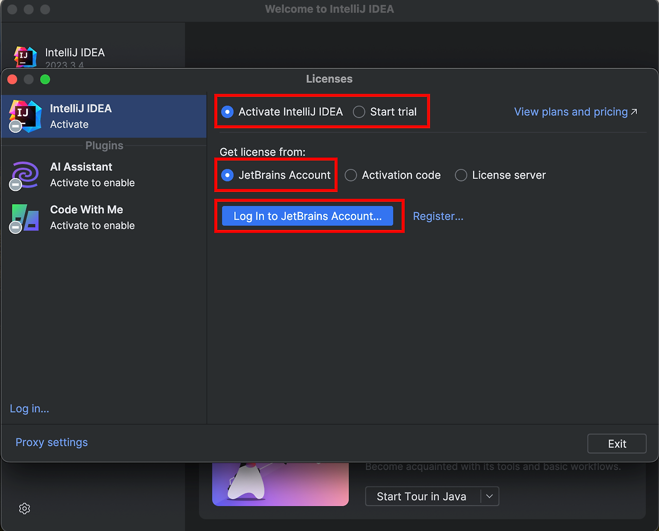This screenshot has height=531, width=659.
Task: Open the Register link
Action: point(438,216)
